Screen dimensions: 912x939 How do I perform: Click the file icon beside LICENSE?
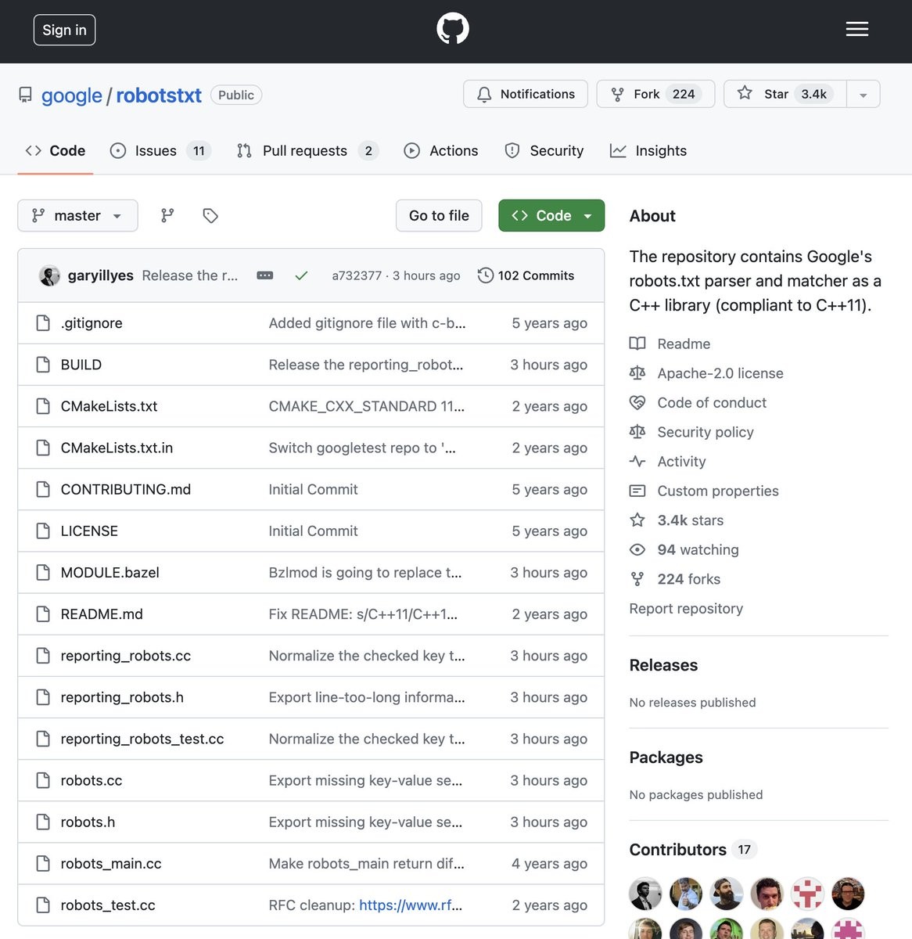pos(43,531)
